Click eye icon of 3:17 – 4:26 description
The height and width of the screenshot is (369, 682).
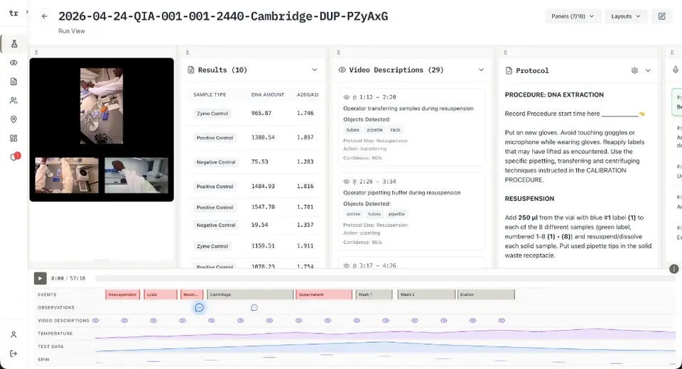pos(347,265)
